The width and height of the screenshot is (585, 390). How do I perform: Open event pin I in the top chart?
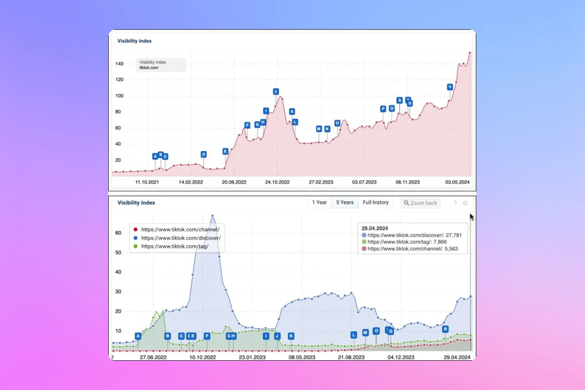266,111
